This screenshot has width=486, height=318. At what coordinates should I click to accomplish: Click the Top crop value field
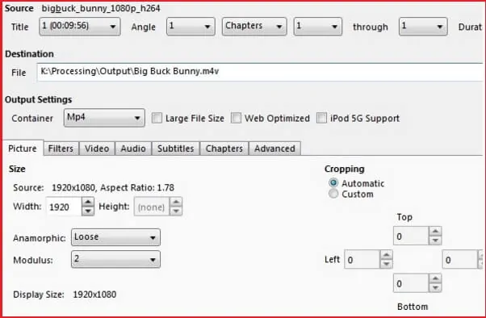(411, 236)
